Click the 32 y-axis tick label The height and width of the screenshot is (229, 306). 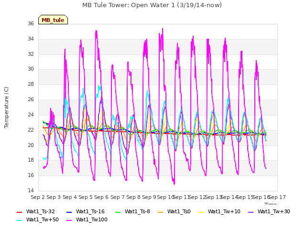(31, 54)
